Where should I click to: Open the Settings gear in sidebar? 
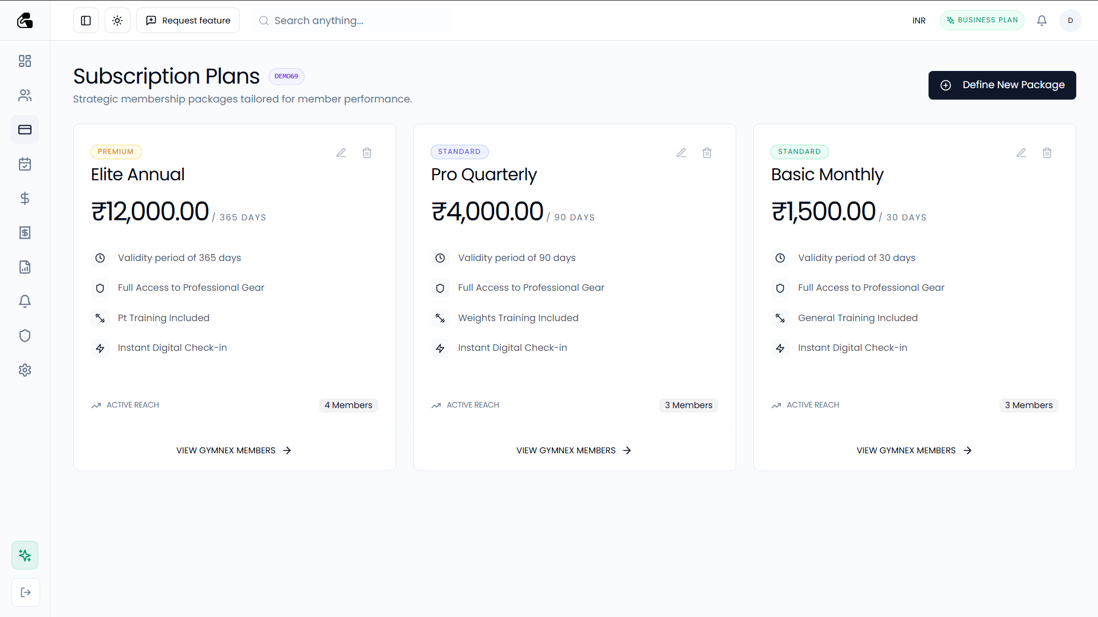click(x=25, y=370)
